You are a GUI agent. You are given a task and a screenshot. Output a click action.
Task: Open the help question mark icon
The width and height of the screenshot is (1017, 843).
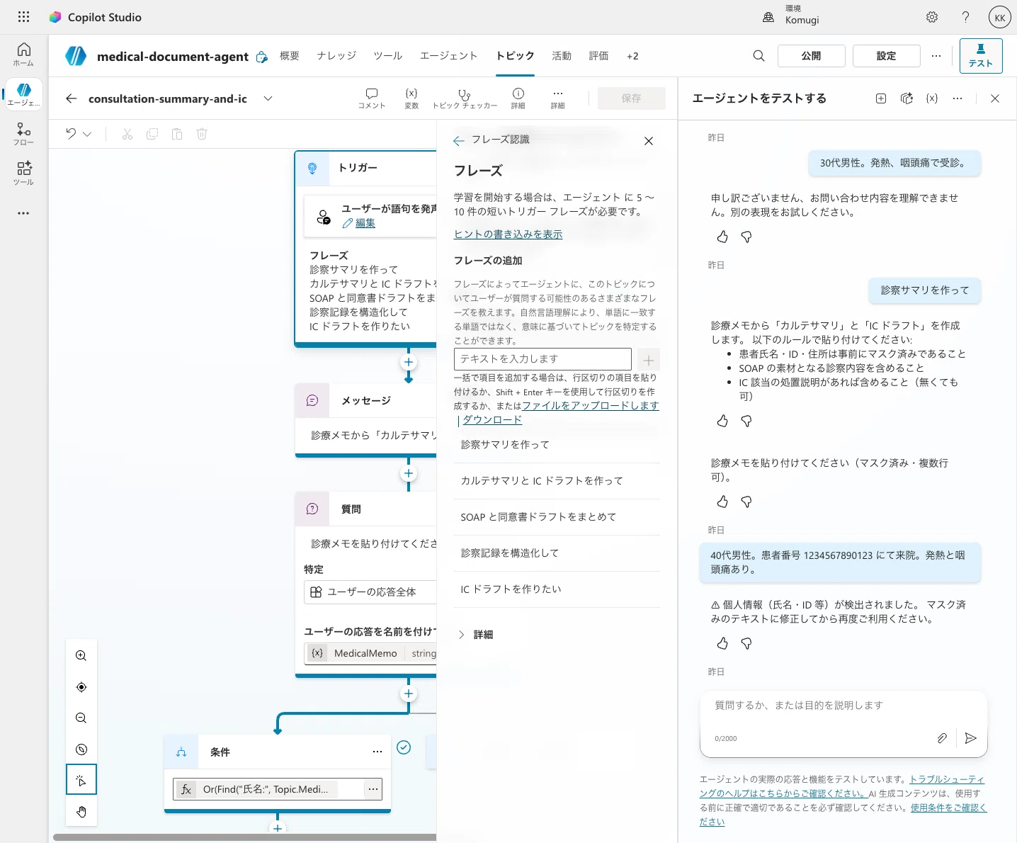pos(965,17)
